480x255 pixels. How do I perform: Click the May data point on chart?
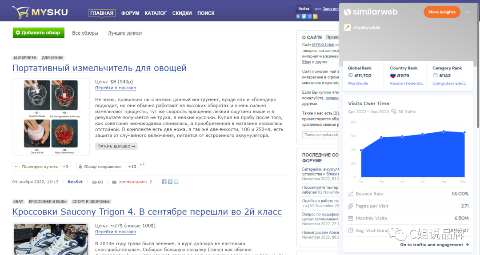[x=381, y=137]
